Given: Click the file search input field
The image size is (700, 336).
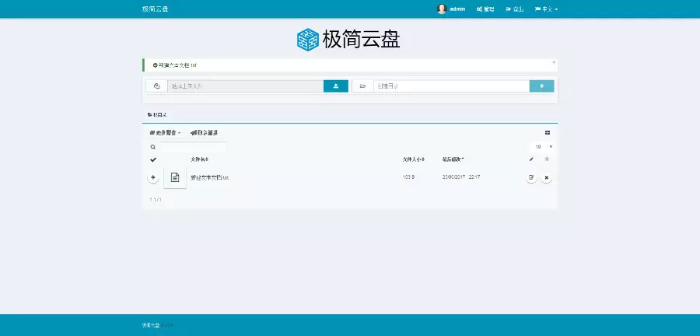Looking at the screenshot, I should [x=192, y=146].
